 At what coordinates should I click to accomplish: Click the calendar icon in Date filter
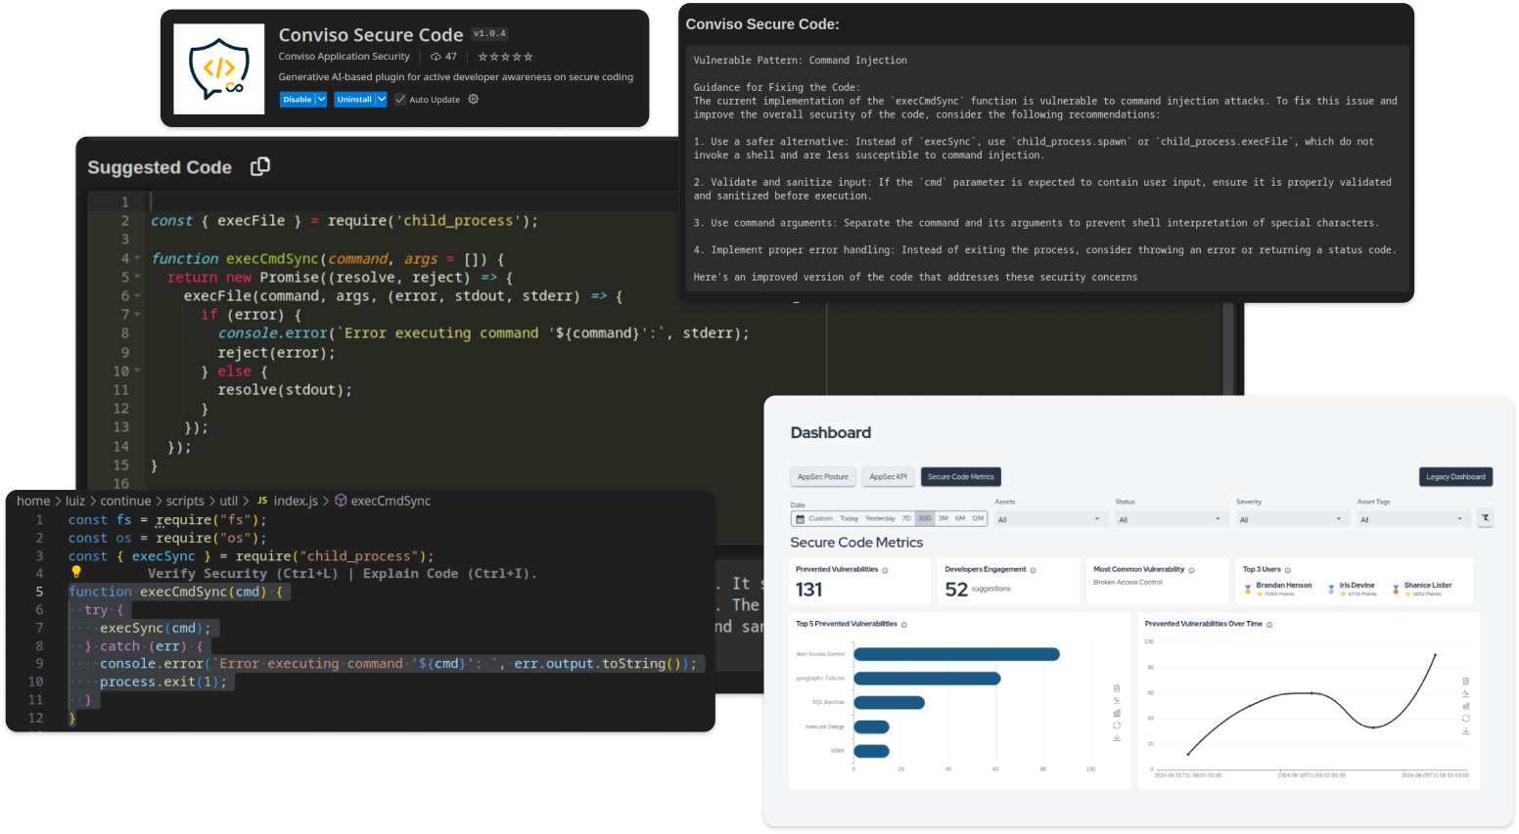pyautogui.click(x=799, y=518)
